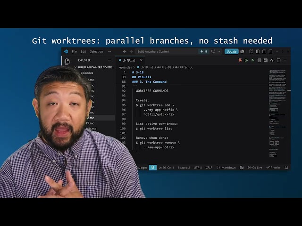Go back with the left navigation arrow
The height and width of the screenshot is (226, 302).
125,51
